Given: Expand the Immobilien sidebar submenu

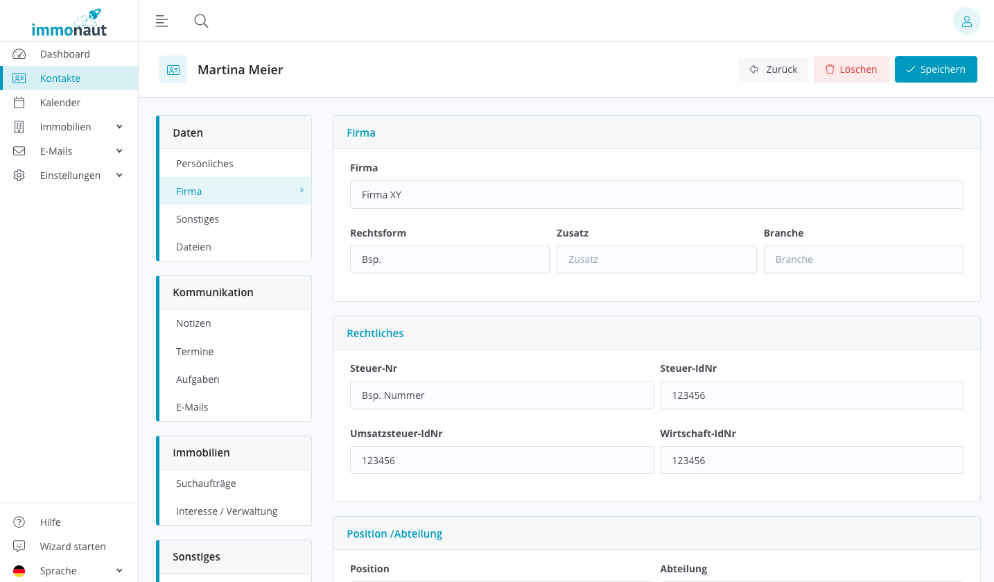Looking at the screenshot, I should click(119, 127).
